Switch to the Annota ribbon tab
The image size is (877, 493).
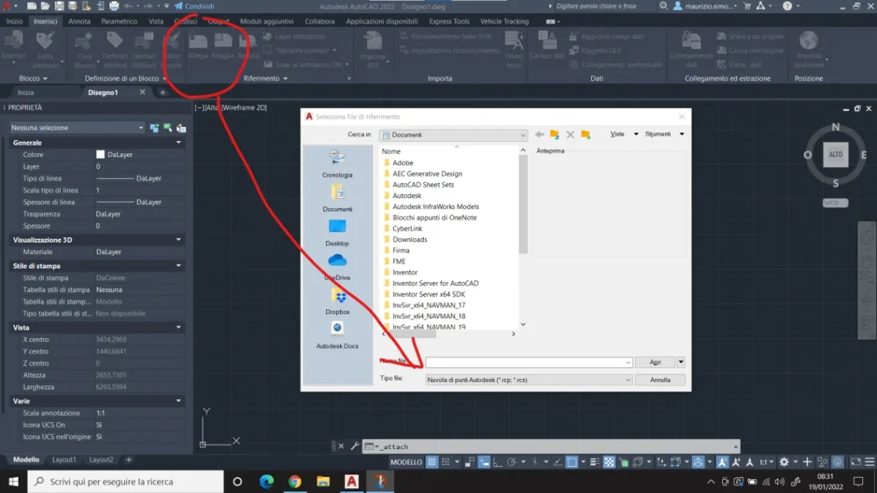tap(79, 22)
